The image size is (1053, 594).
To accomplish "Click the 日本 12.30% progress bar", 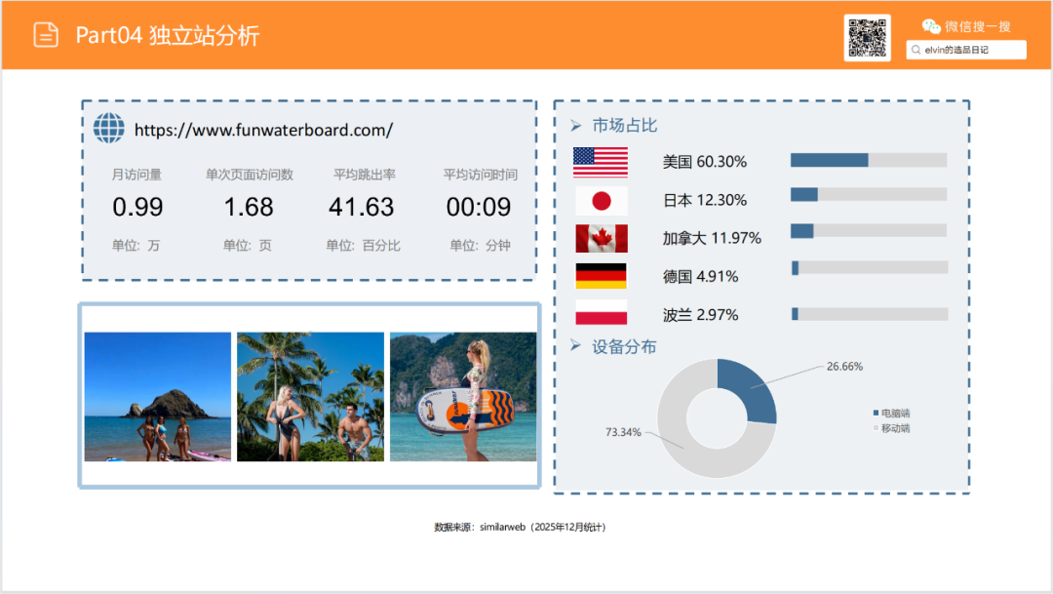I will coord(868,195).
